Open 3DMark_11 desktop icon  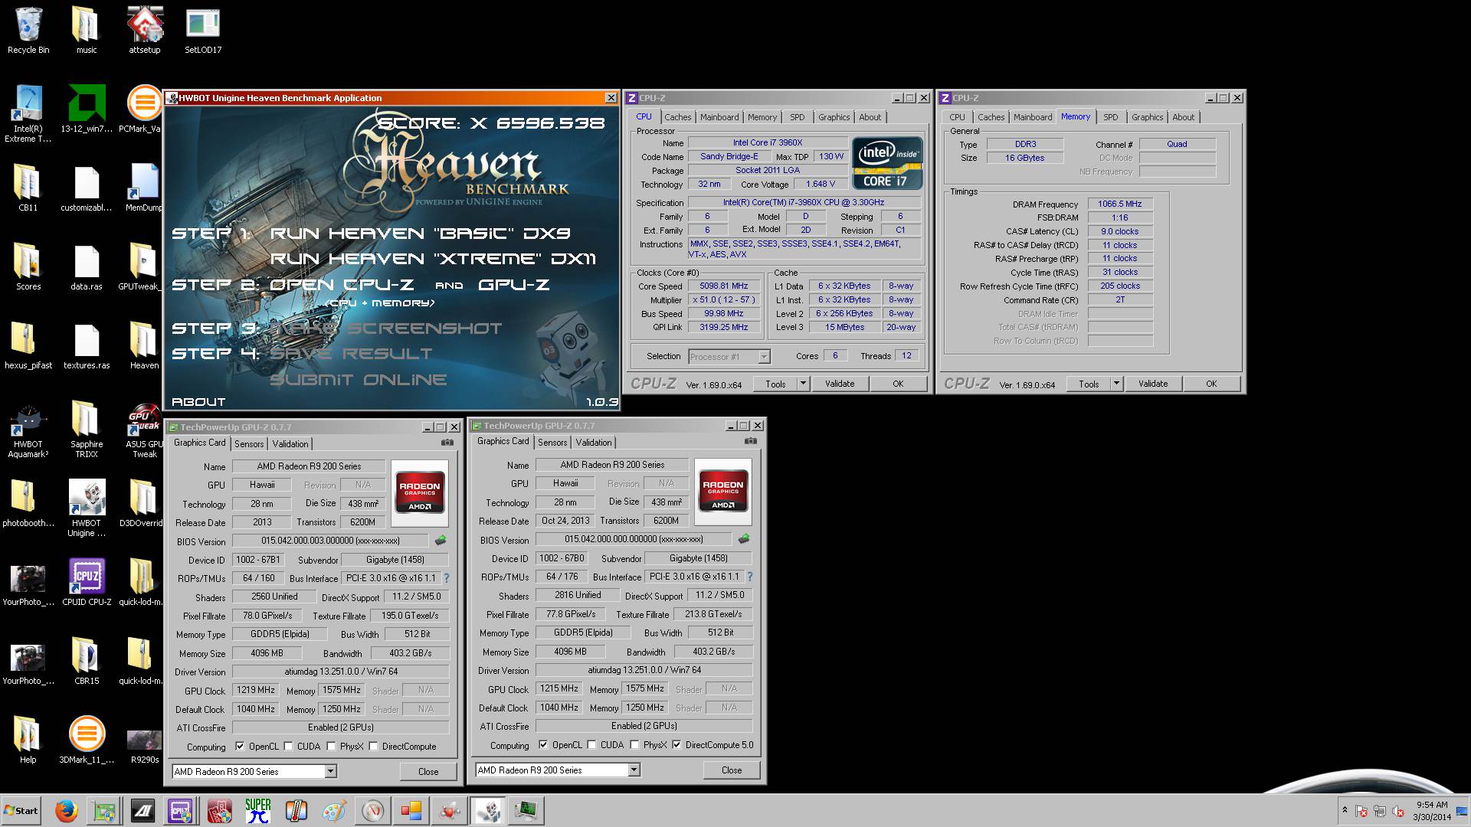click(87, 740)
